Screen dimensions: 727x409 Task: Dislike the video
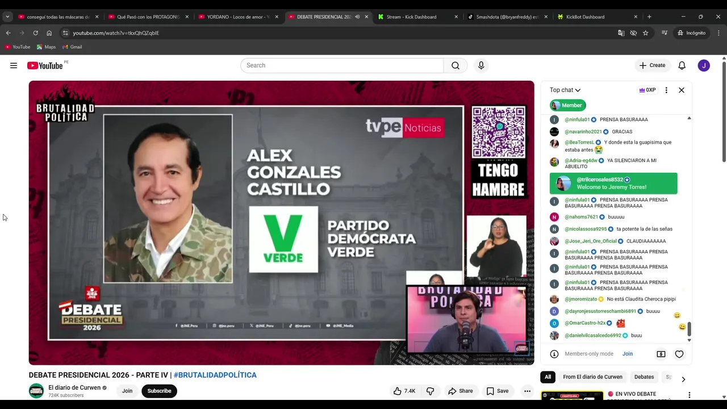coord(430,391)
